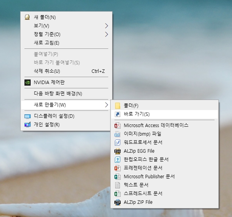Click the ALZip EGG file icon
The image size is (232, 217).
pos(118,151)
